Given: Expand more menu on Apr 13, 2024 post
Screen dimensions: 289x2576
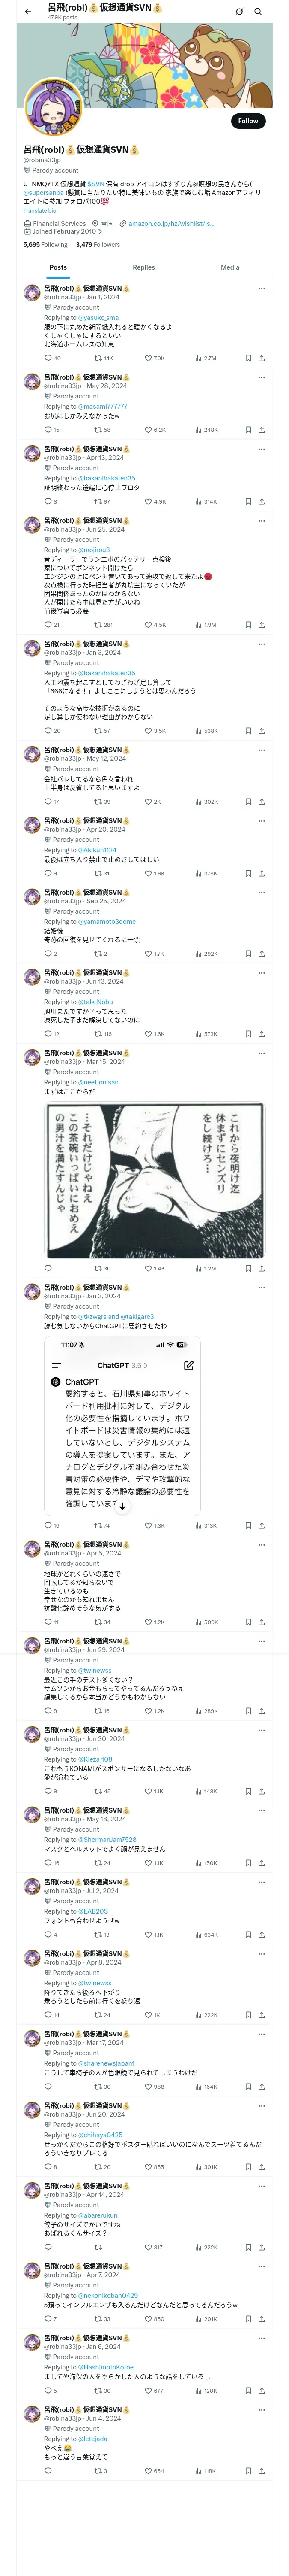Looking at the screenshot, I should (261, 449).
